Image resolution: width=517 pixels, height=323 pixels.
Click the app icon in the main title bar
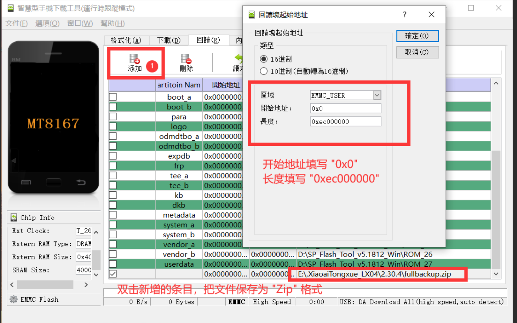tap(9, 8)
